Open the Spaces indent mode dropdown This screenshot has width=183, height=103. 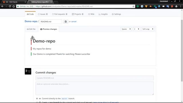126,29
